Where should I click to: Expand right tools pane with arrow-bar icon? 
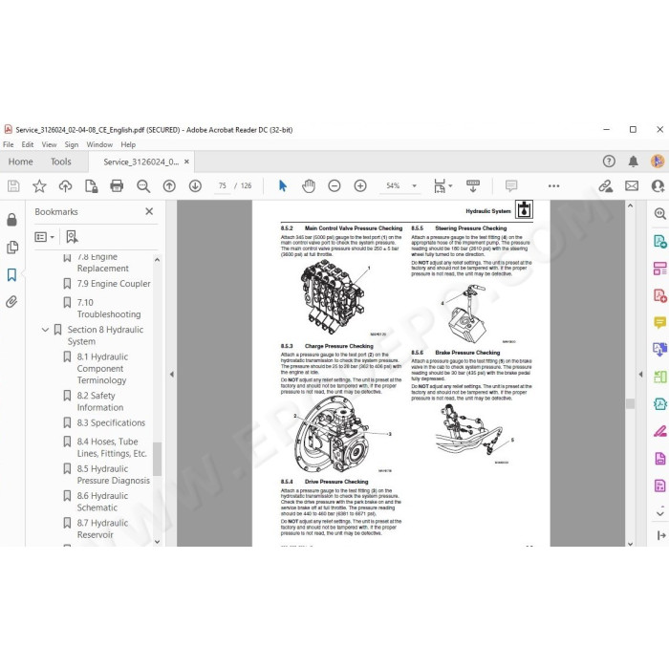coord(661,535)
